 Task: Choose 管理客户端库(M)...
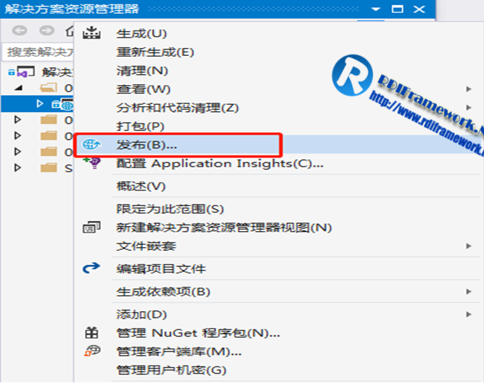click(179, 351)
